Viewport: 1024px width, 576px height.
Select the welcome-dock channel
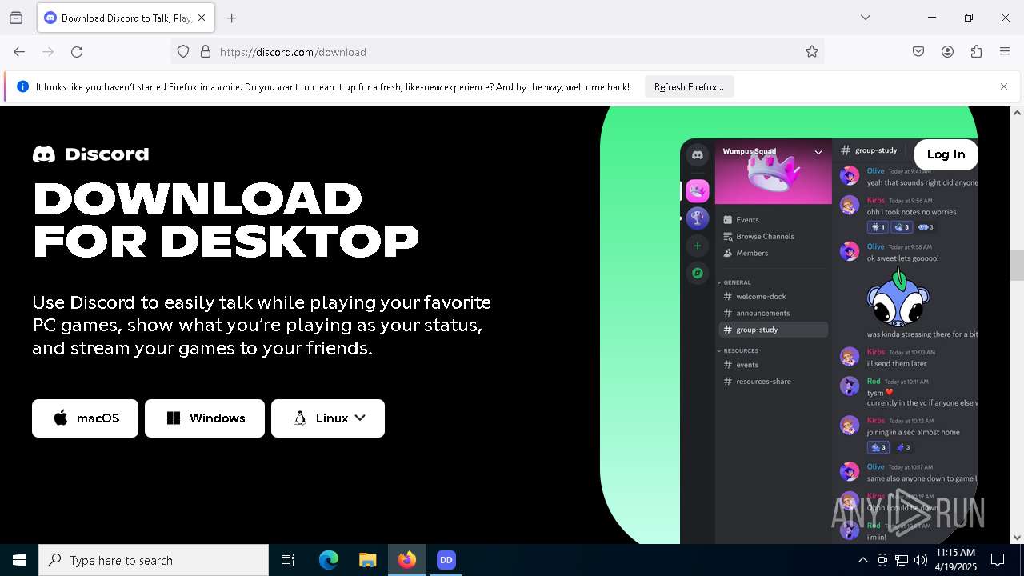coord(754,297)
